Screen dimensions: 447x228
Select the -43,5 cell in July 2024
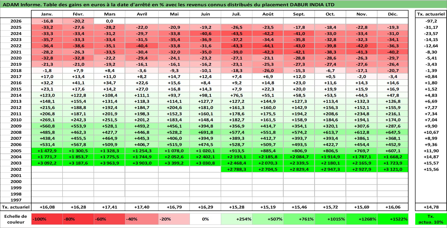click(x=237, y=33)
